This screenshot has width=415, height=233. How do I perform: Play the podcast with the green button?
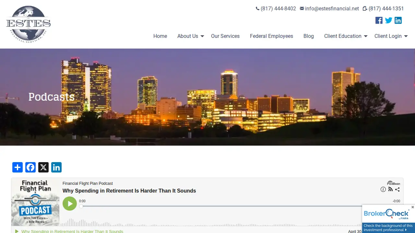coord(70,204)
